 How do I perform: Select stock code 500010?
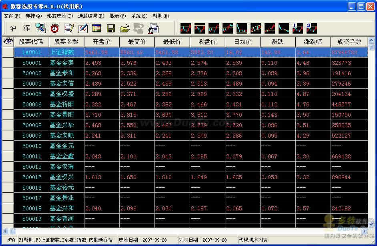(x=32, y=146)
